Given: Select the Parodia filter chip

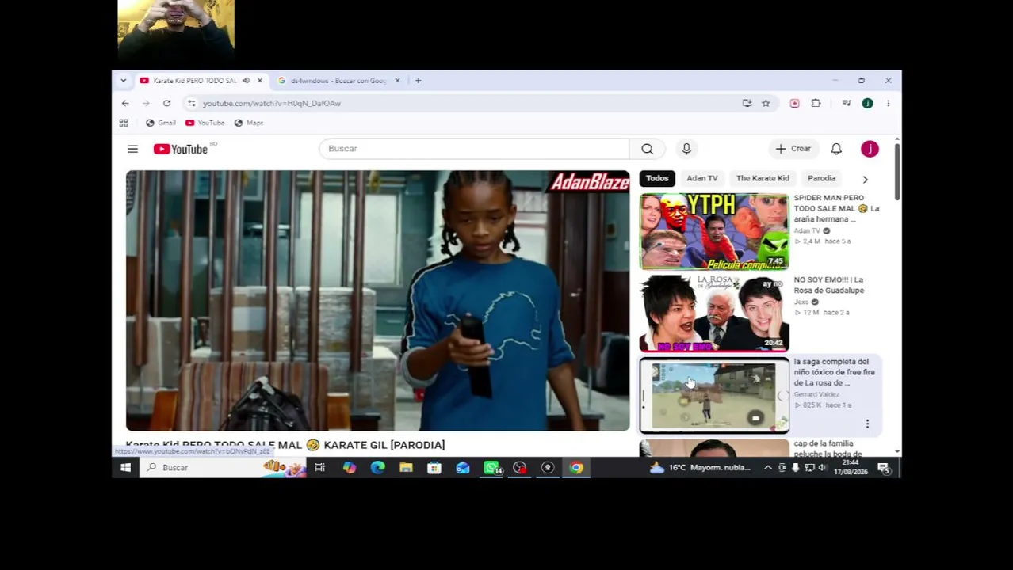Looking at the screenshot, I should click(x=821, y=178).
